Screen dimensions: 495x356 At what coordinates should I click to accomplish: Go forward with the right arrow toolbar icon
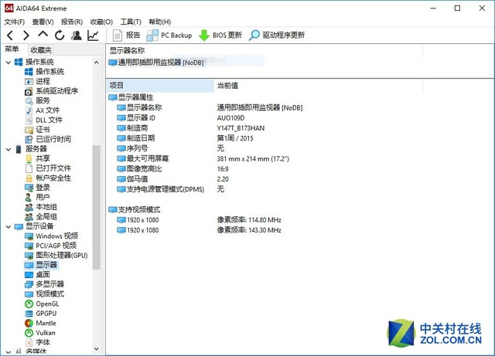(26, 36)
